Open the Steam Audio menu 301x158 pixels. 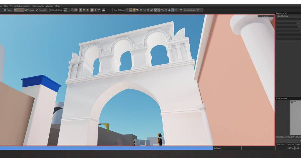38,6
